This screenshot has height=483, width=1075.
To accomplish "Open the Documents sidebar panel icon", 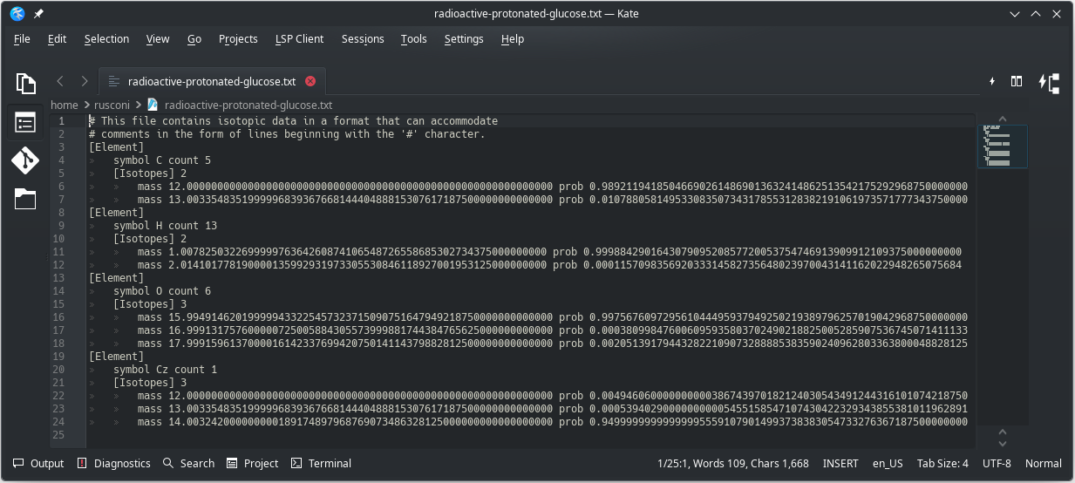I will click(25, 84).
